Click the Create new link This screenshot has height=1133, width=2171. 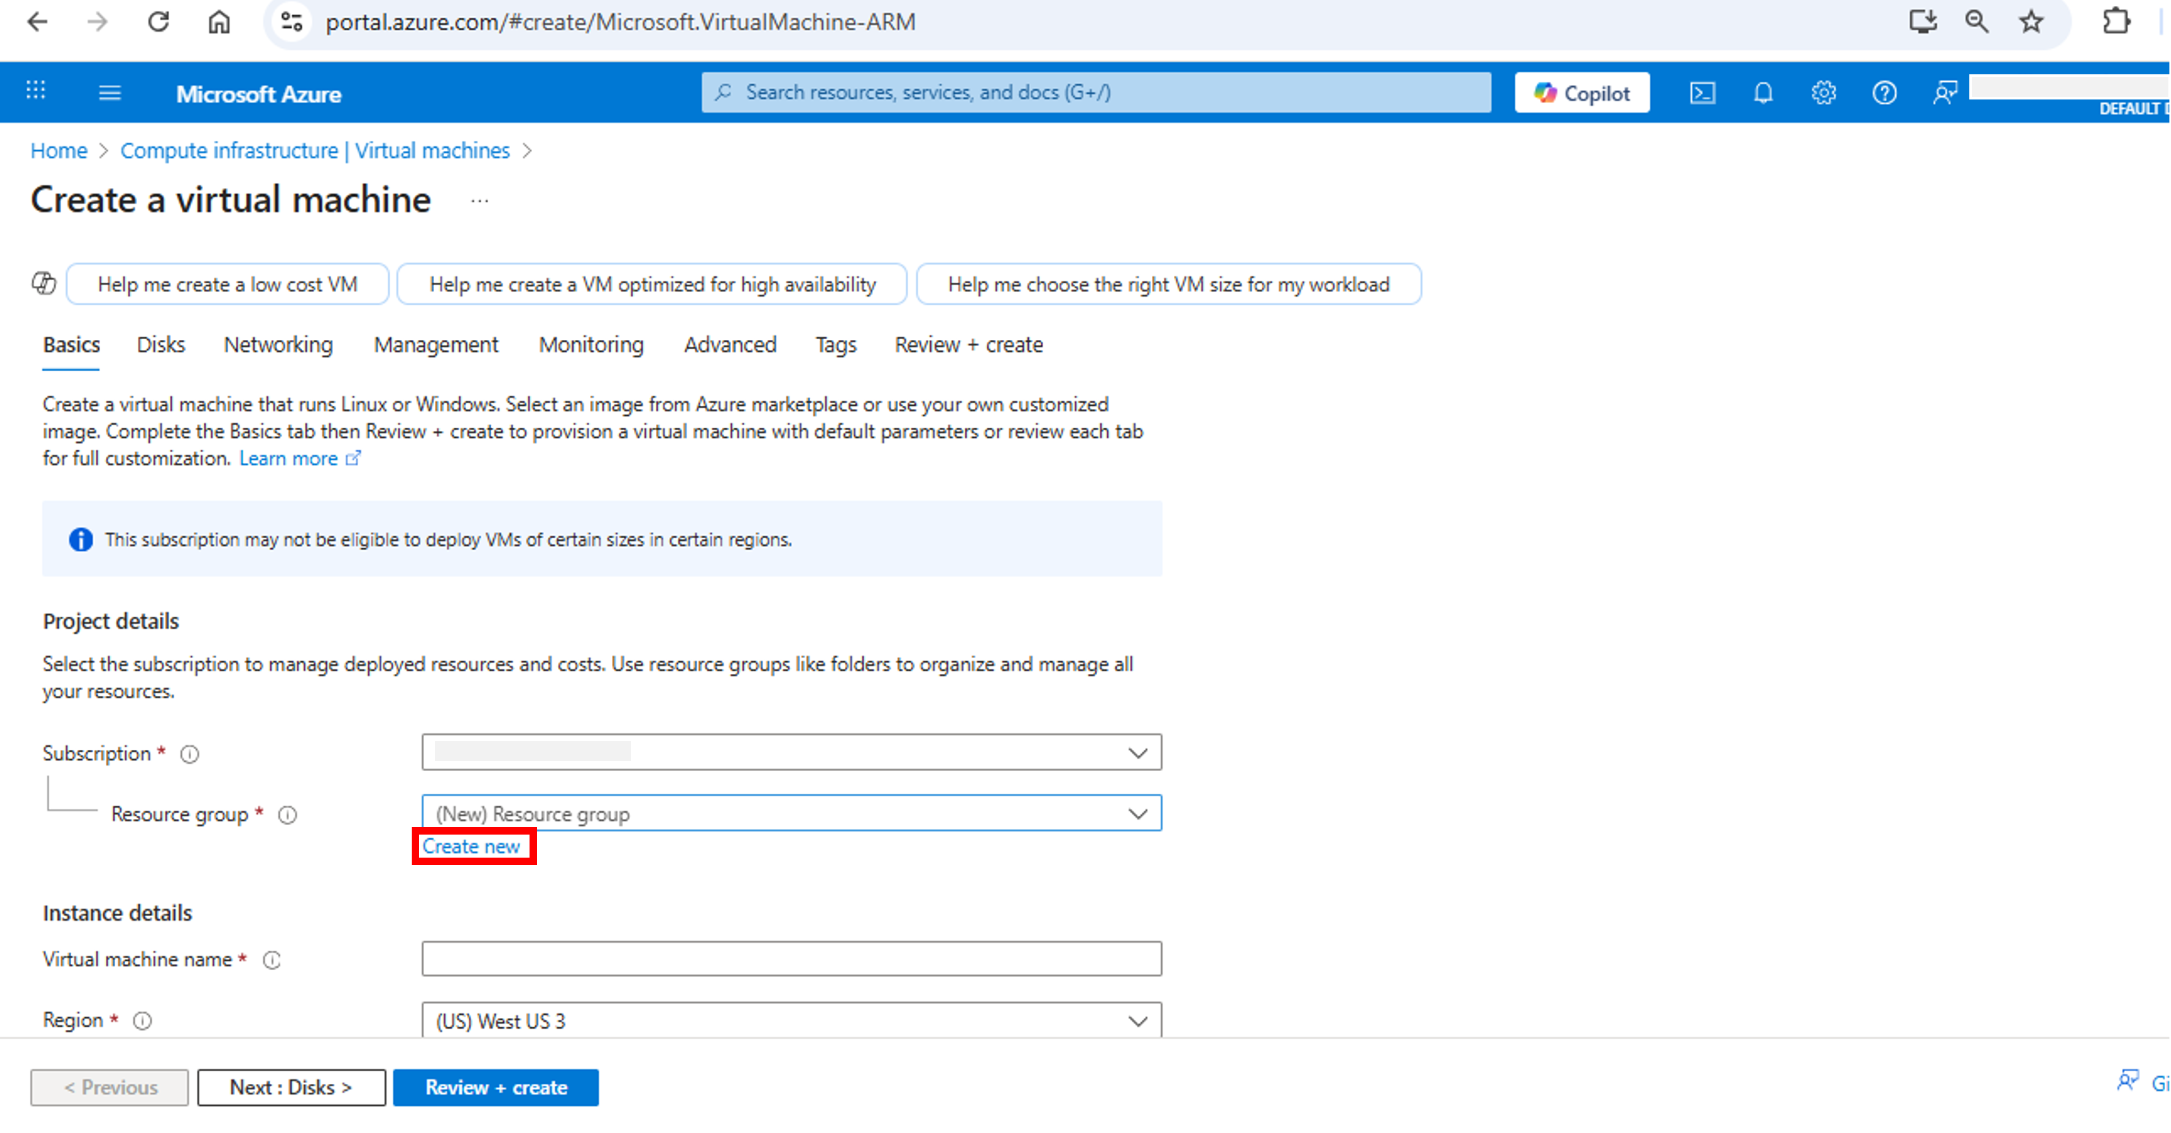pyautogui.click(x=471, y=847)
